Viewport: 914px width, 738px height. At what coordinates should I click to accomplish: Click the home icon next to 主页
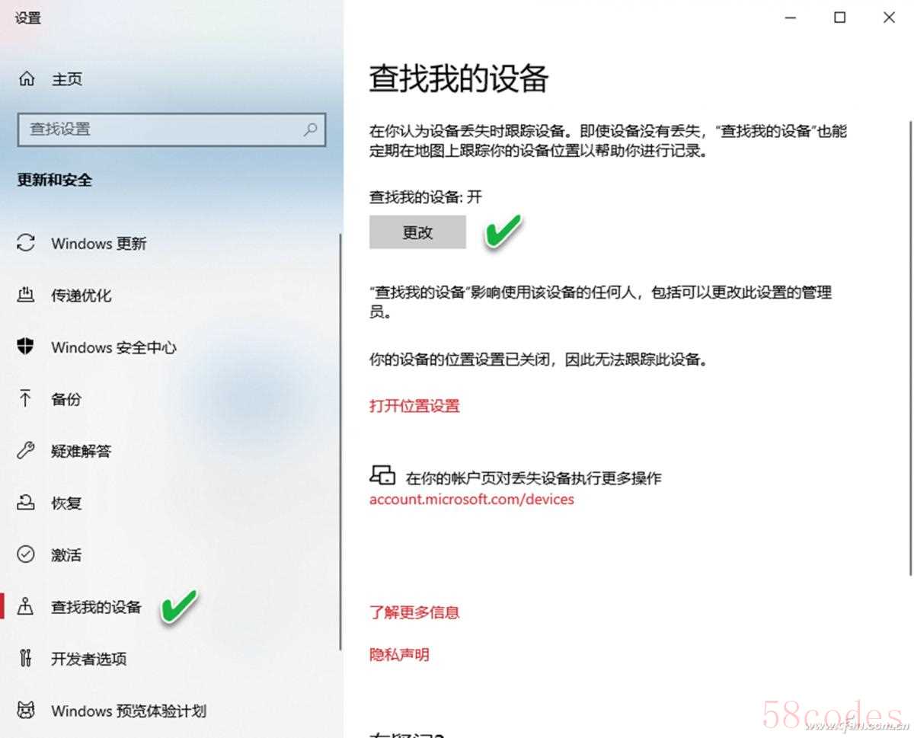click(26, 78)
